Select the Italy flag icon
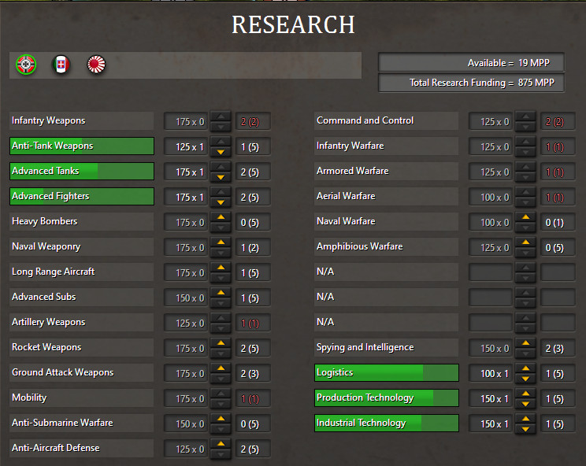The width and height of the screenshot is (586, 466). pyautogui.click(x=61, y=65)
